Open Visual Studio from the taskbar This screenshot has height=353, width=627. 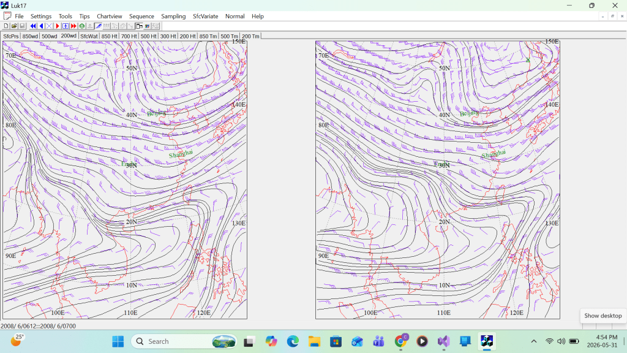coord(443,341)
